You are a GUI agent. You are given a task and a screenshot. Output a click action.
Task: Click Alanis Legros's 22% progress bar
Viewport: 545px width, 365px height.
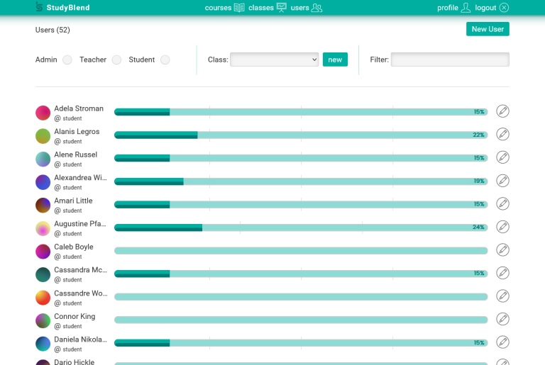[301, 135]
